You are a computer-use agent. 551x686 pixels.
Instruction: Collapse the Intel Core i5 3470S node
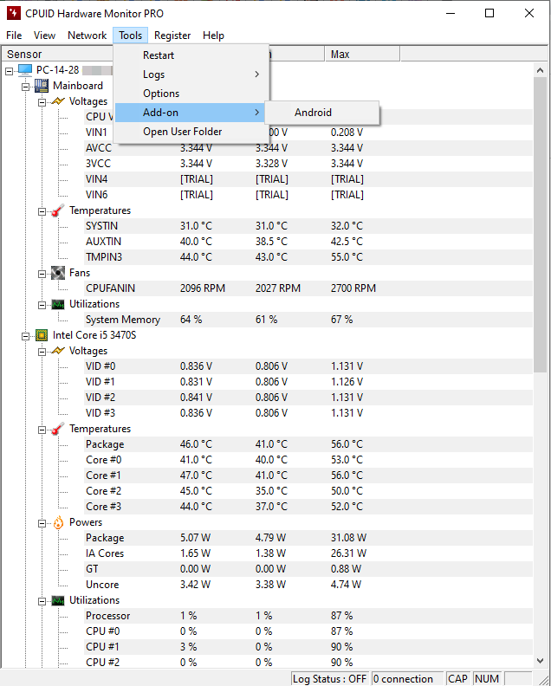(x=26, y=336)
